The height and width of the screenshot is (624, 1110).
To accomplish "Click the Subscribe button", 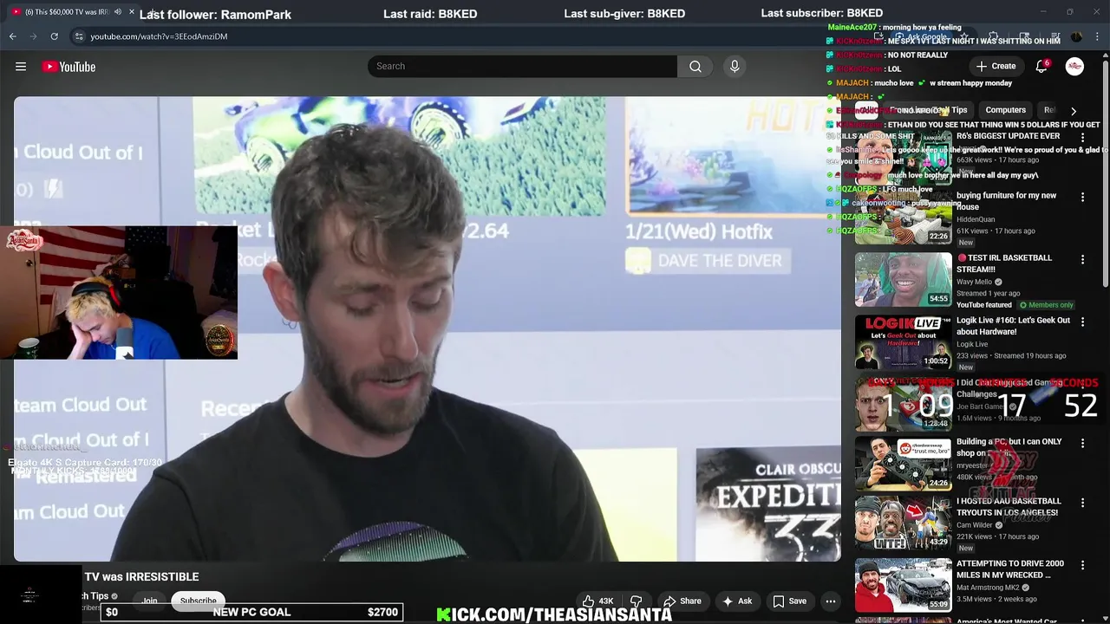I will [x=198, y=601].
